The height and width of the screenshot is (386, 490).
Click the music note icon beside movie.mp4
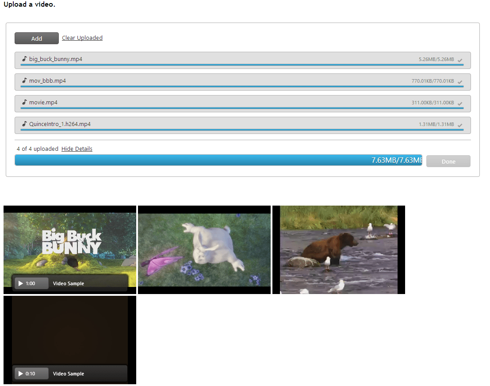coord(24,102)
